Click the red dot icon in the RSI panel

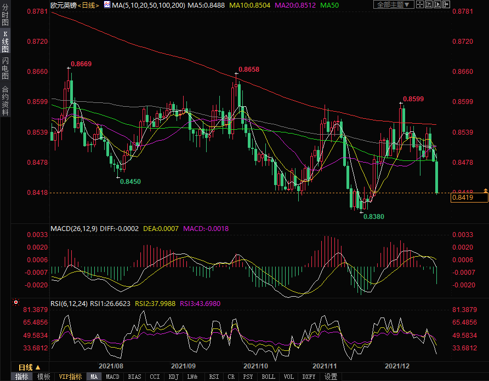15,302
